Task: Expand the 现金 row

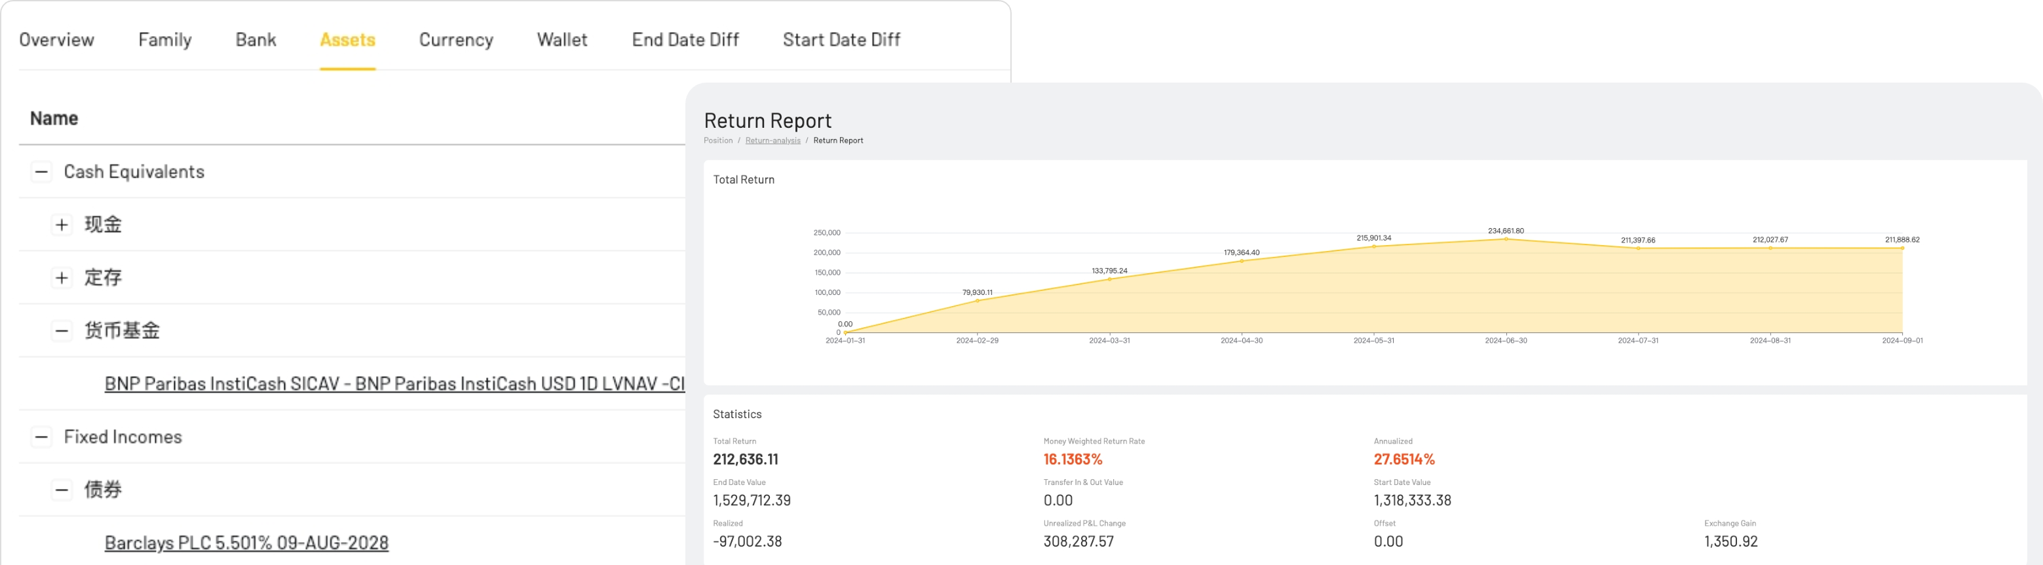Action: pos(62,225)
